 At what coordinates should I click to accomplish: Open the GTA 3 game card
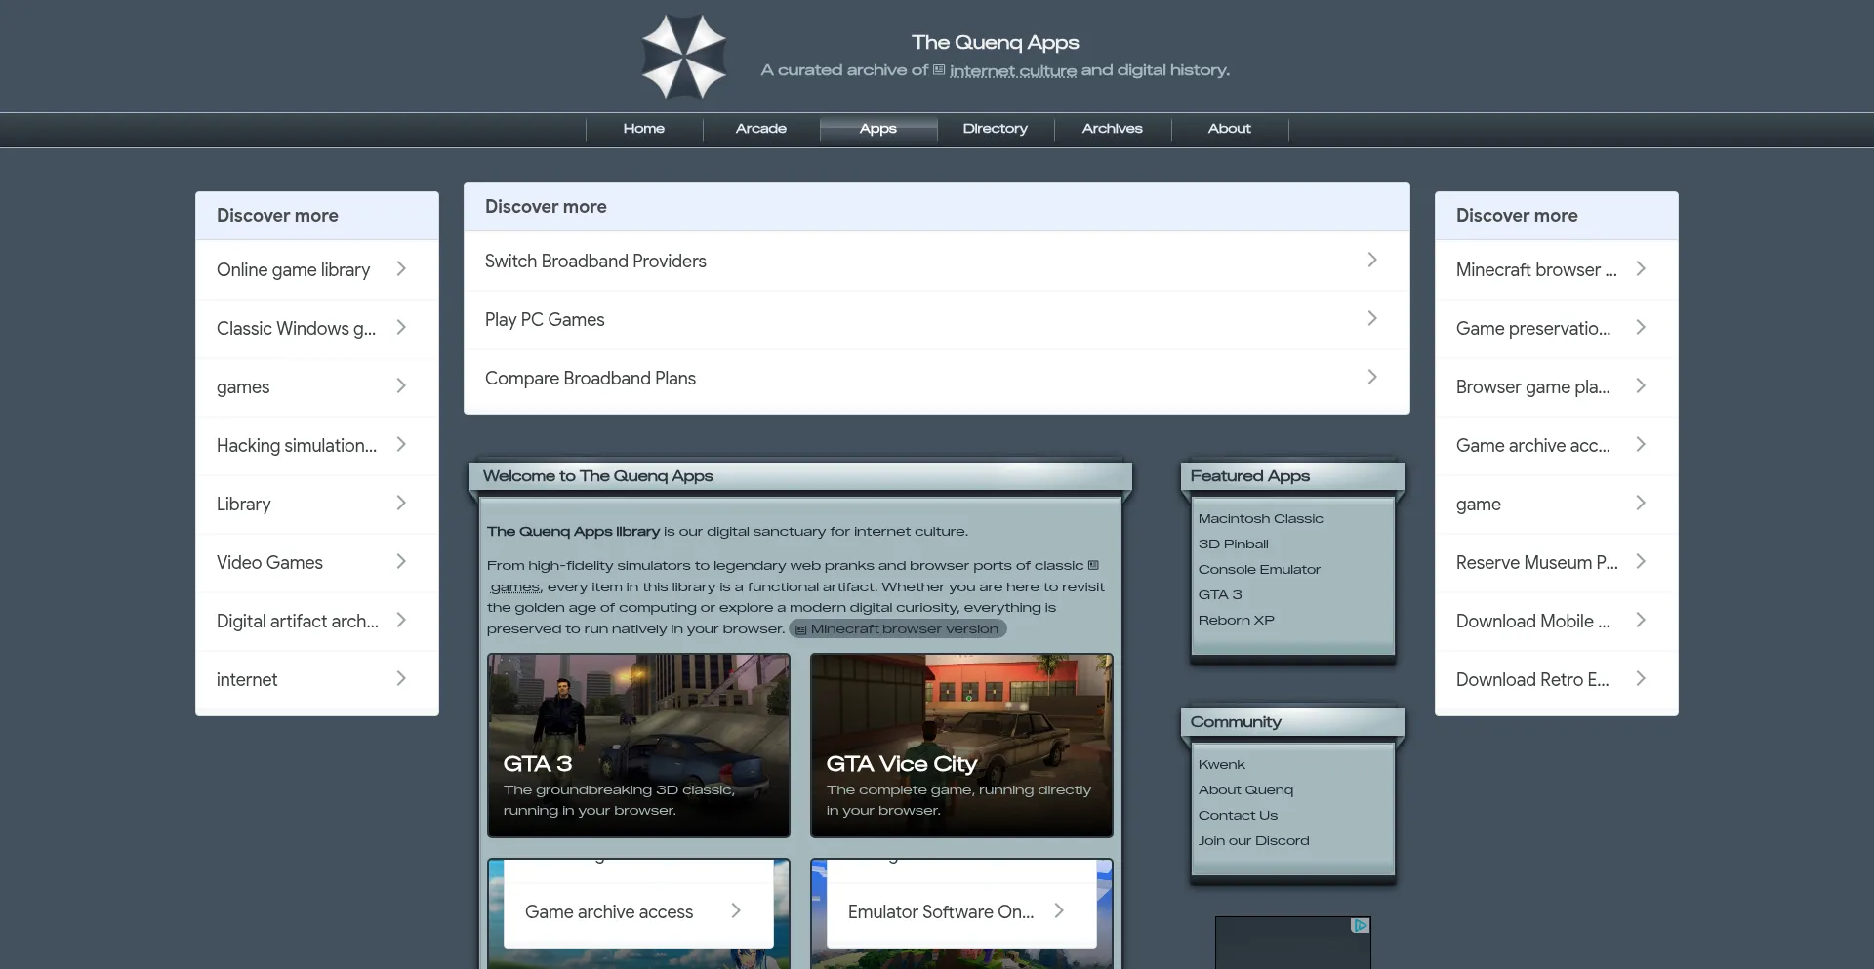tap(638, 746)
